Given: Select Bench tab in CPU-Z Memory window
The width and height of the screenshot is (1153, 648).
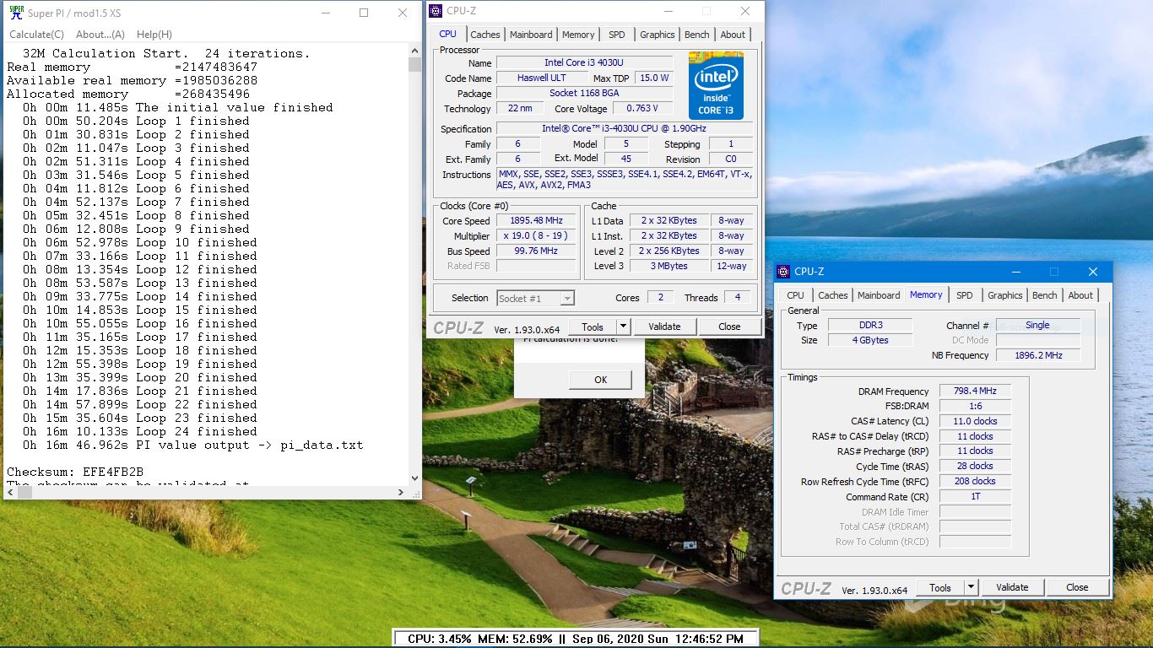Looking at the screenshot, I should point(1045,295).
